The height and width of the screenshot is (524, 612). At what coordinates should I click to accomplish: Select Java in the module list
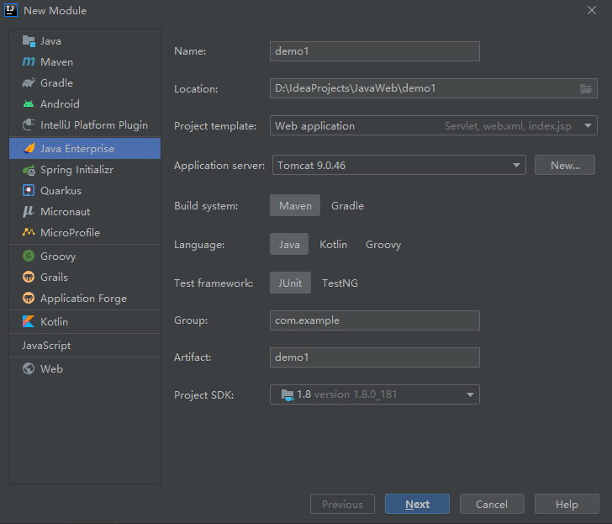pos(85,41)
